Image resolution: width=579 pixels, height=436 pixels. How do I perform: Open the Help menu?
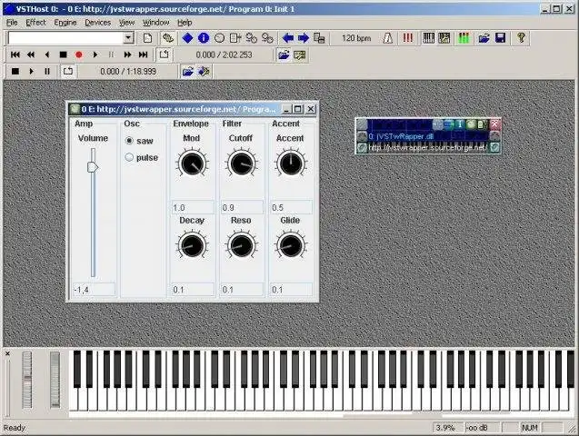click(x=185, y=23)
